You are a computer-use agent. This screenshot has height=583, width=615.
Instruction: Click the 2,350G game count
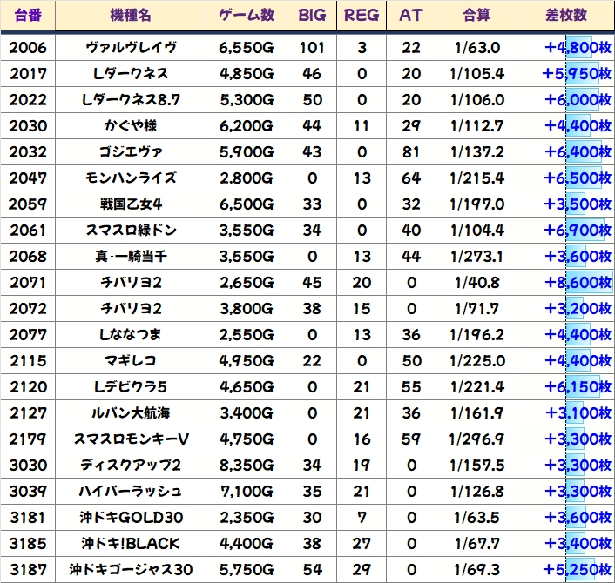coord(247,518)
